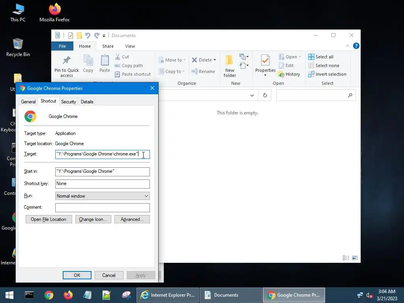Click the OK button in Chrome Properties
The image size is (404, 303).
[x=77, y=275]
